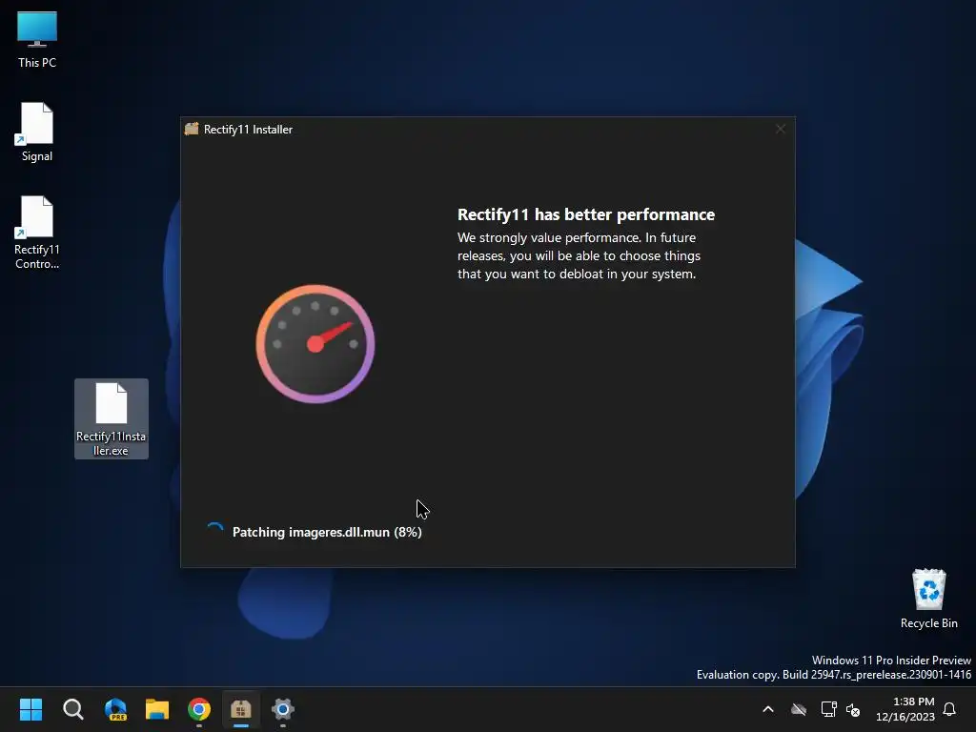Click the Rectify11 Installer title bar icon
The width and height of the screenshot is (976, 732).
point(192,129)
